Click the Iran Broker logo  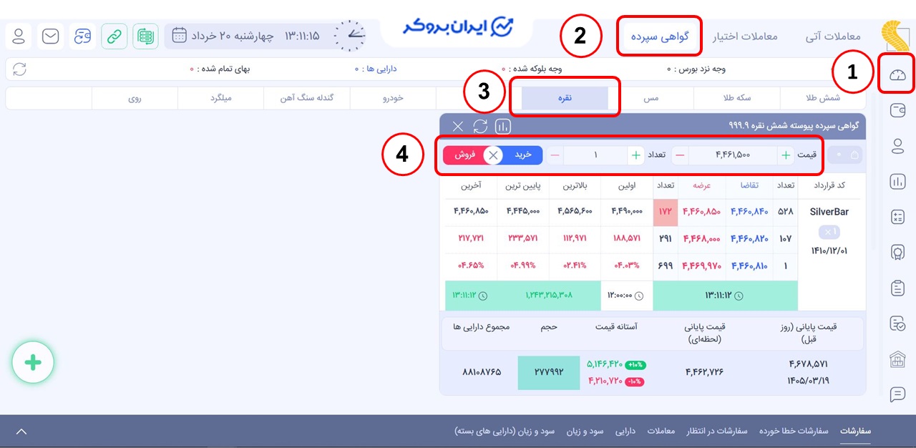(458, 26)
